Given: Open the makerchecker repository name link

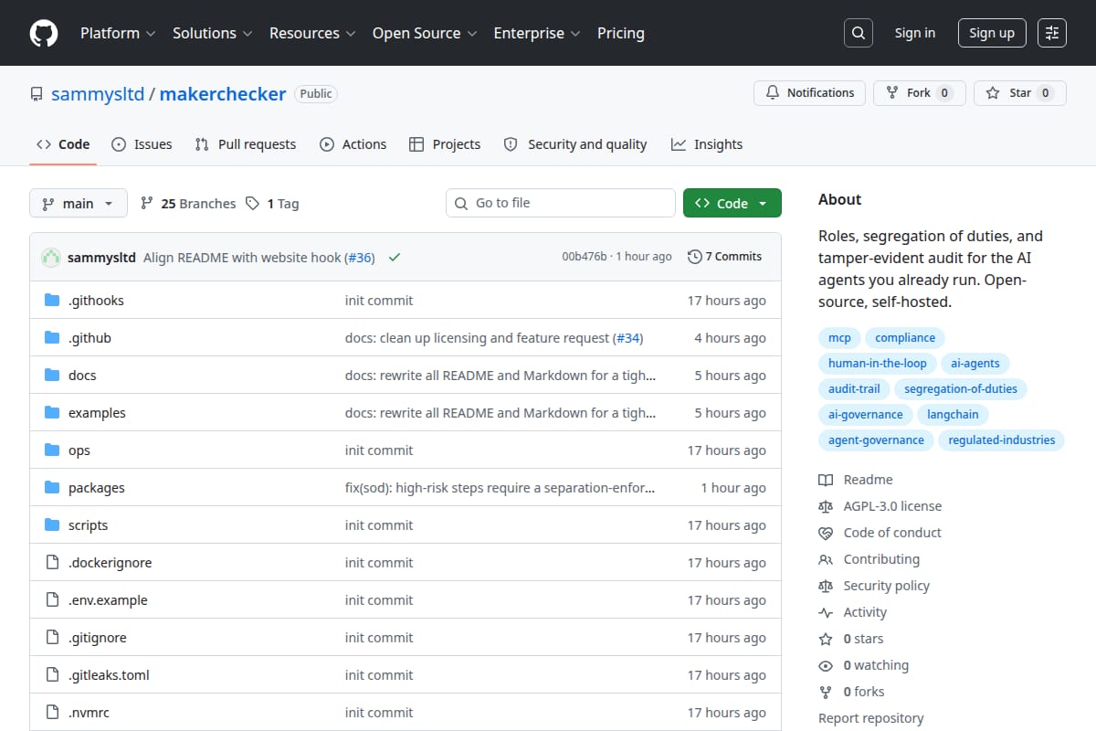Looking at the screenshot, I should coord(223,94).
